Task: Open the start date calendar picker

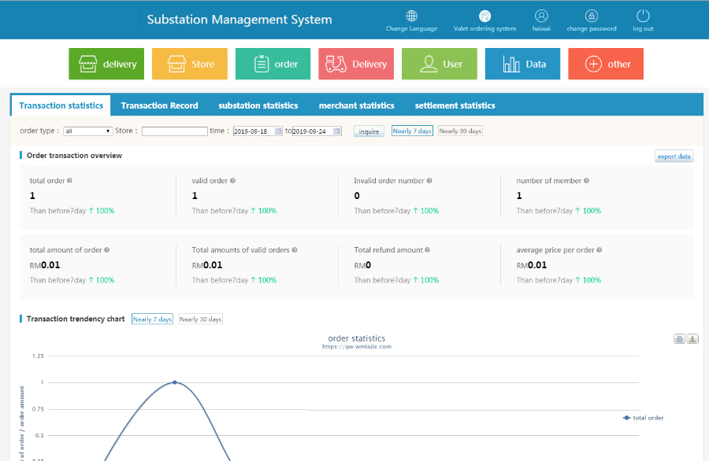Action: click(278, 131)
